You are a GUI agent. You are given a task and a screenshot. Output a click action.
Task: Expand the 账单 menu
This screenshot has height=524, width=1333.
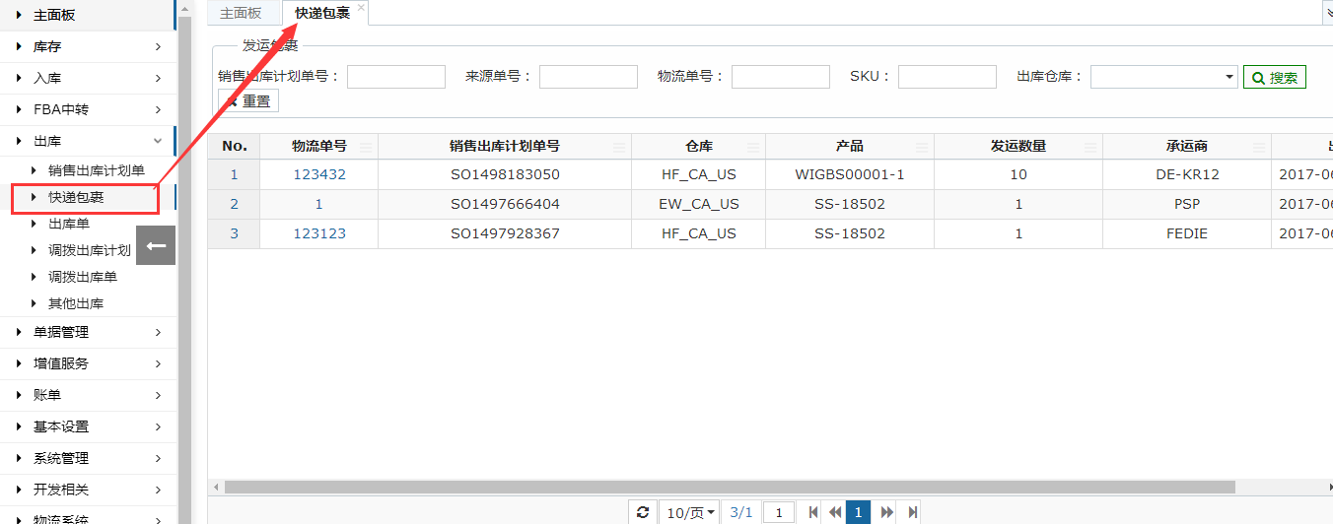pos(89,395)
